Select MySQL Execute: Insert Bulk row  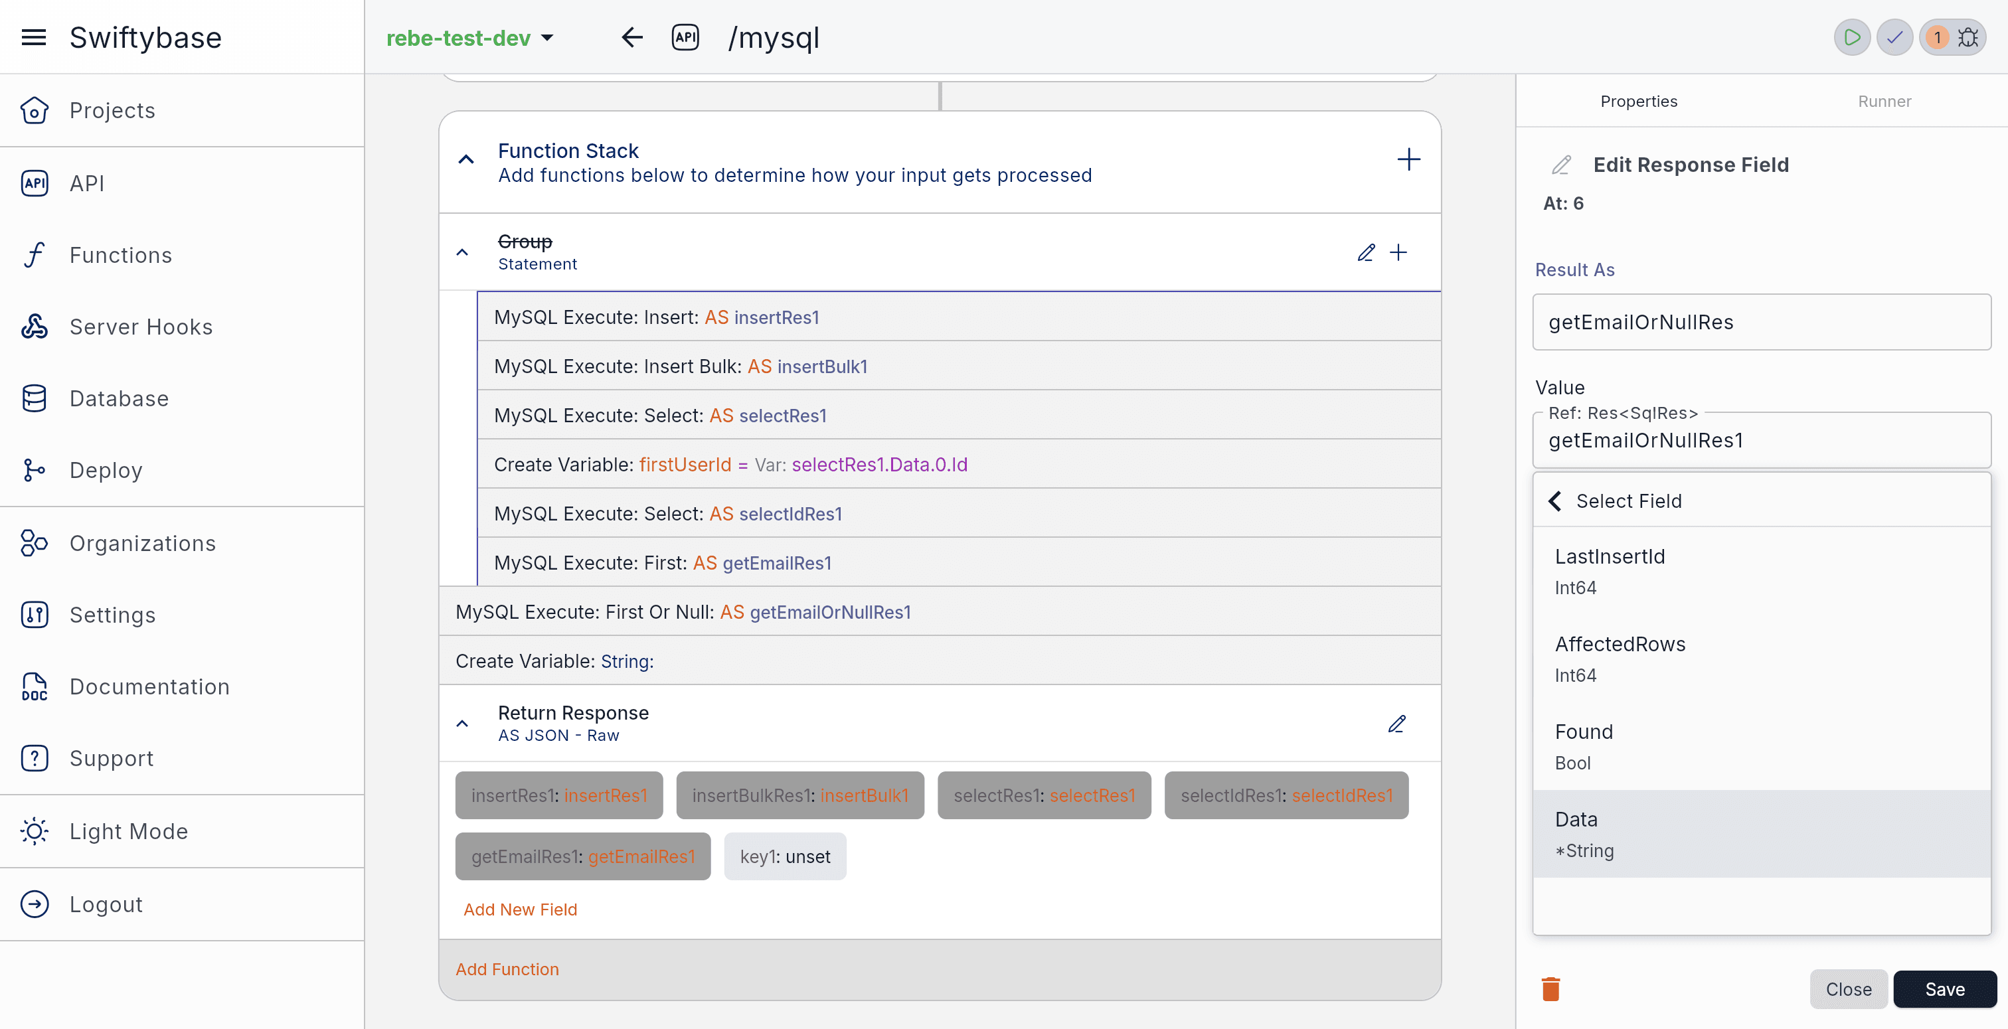959,366
